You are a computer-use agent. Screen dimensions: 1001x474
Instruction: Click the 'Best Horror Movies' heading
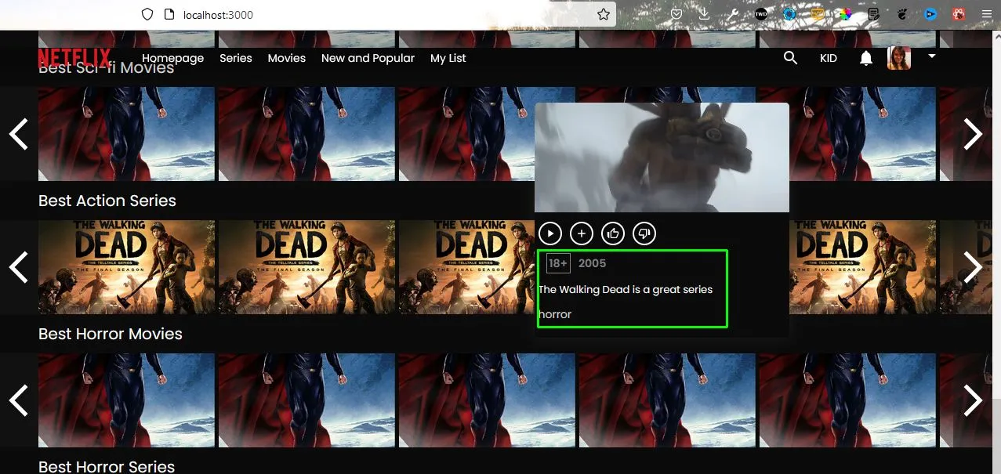tap(111, 334)
